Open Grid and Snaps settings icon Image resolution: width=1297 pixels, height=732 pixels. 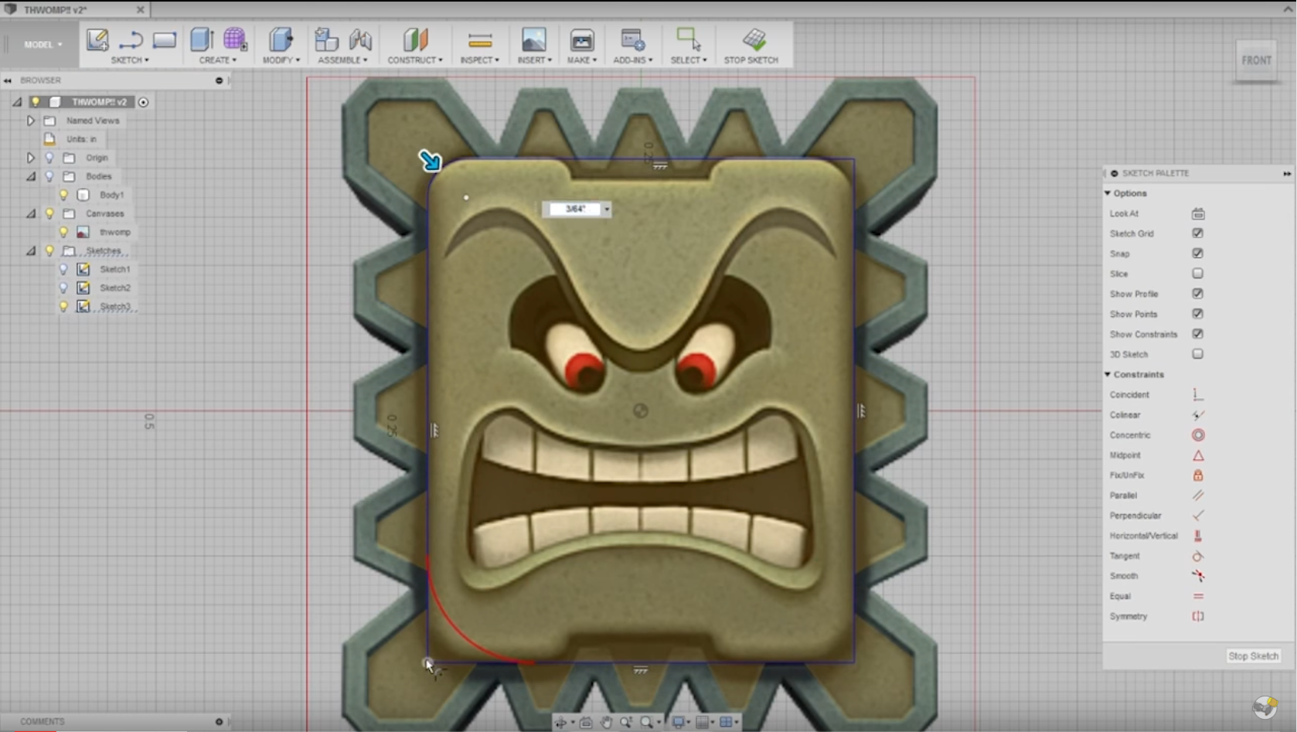(703, 722)
